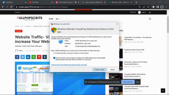
Task: Check the Private networks checkbox
Action: pos(54,53)
